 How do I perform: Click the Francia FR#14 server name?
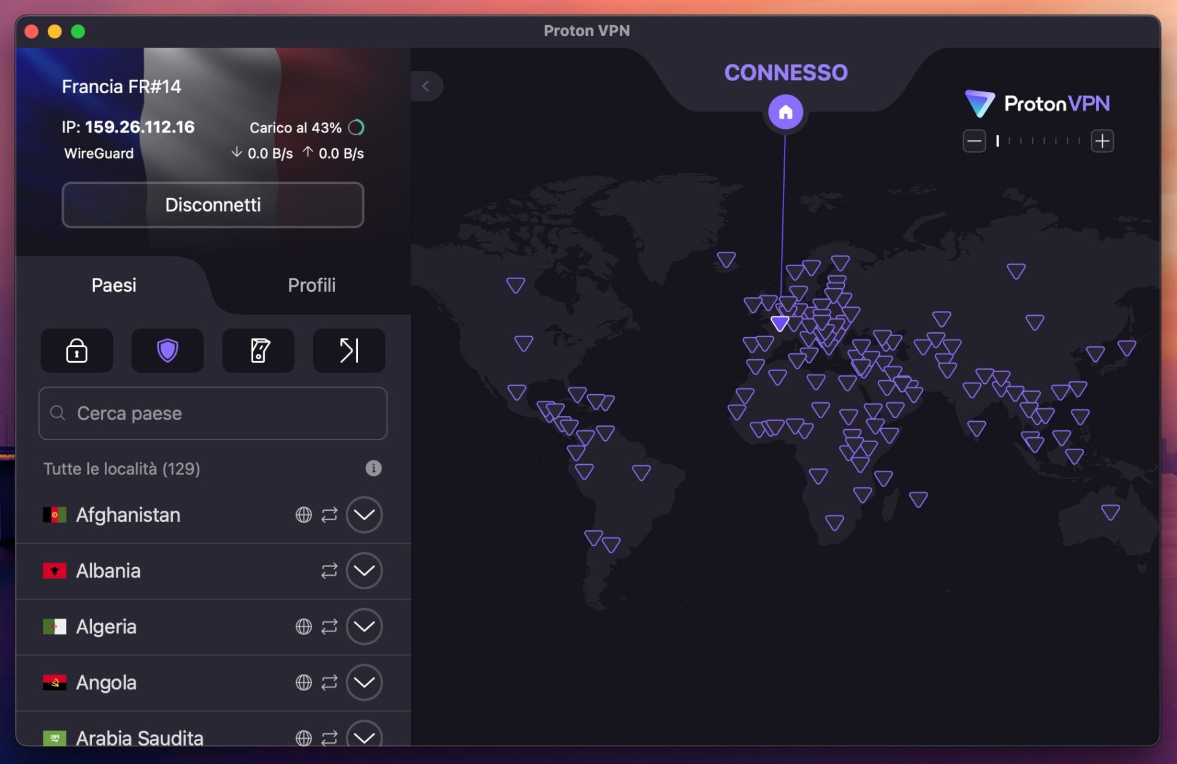pyautogui.click(x=121, y=86)
